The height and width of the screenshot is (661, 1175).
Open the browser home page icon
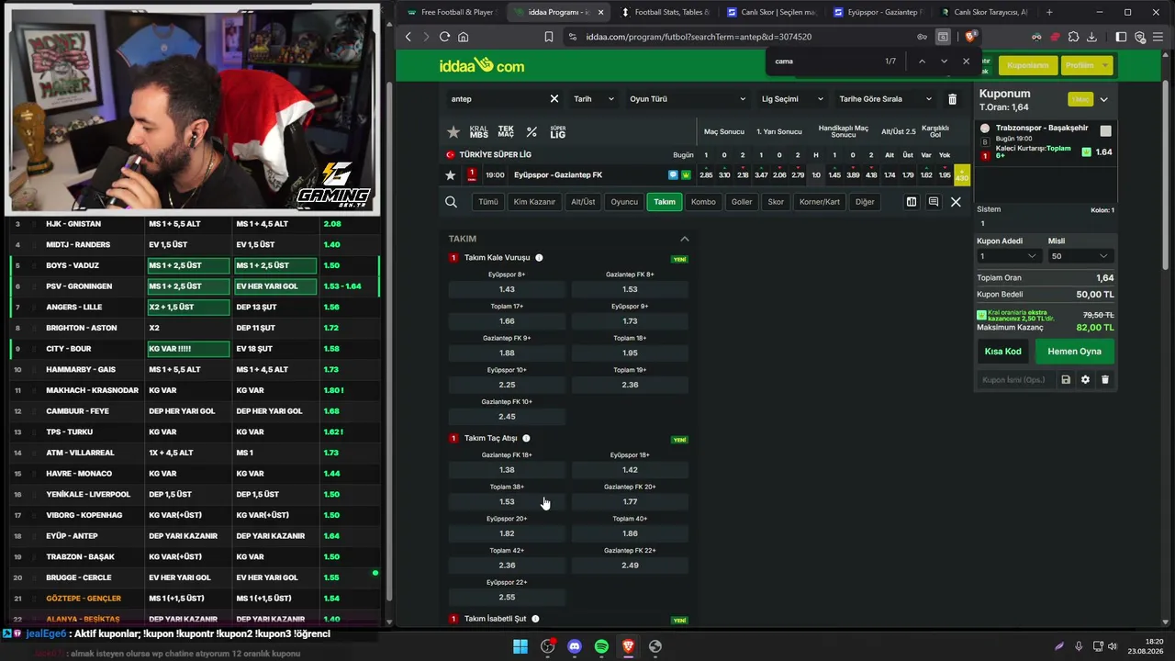463,37
